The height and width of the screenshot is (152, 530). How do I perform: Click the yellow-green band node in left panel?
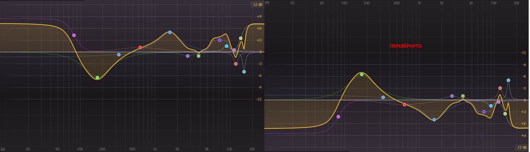point(241,38)
